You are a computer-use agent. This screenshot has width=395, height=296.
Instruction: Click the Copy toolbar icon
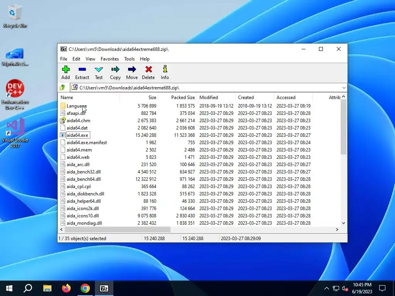coord(115,69)
